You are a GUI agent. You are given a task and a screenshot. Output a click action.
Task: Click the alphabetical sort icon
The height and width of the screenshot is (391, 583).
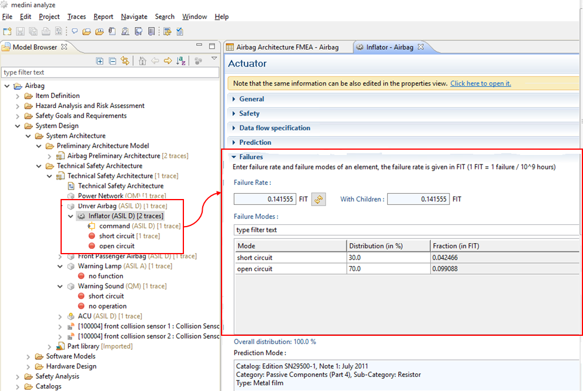[181, 60]
